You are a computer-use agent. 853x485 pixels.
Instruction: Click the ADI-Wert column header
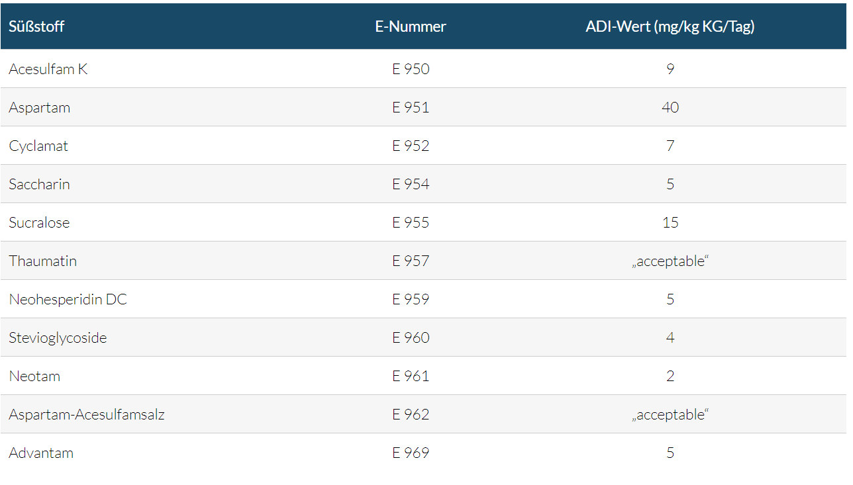(x=670, y=26)
